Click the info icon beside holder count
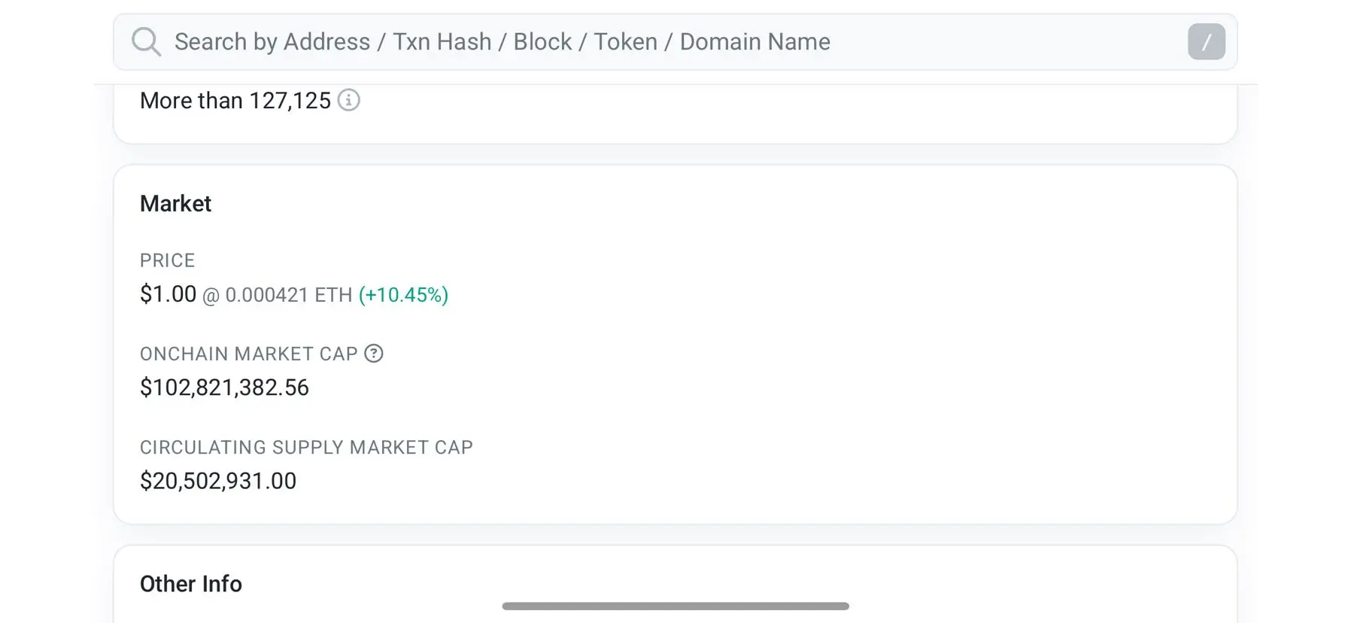The width and height of the screenshot is (1351, 623). click(348, 100)
